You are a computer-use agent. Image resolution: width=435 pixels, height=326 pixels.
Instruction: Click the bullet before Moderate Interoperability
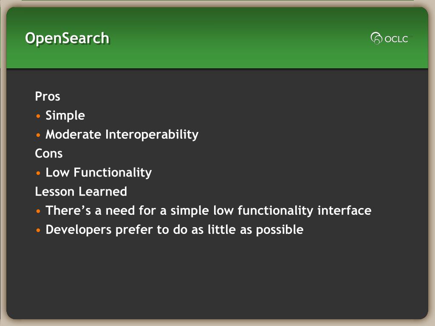point(39,135)
